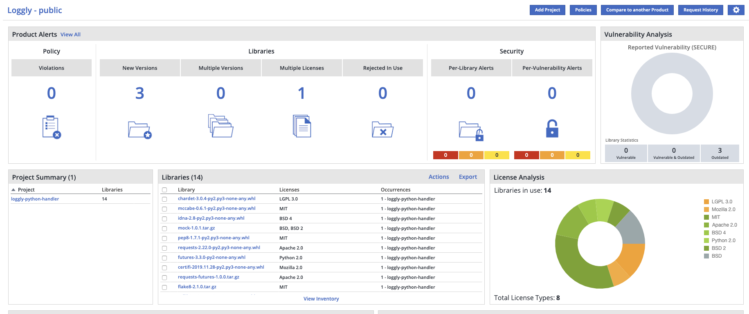Click the New Versions count 3

140,94
